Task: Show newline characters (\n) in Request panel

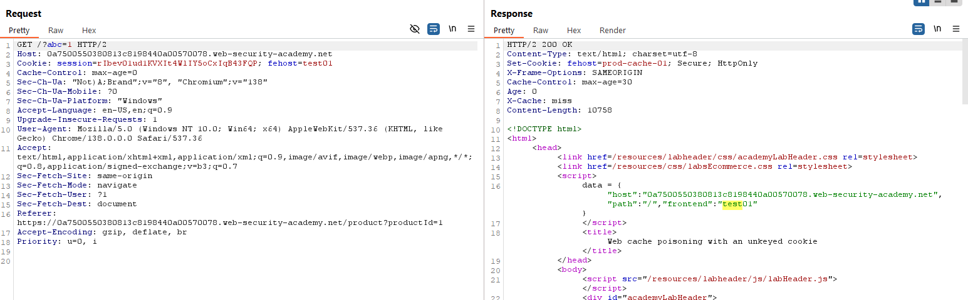Action: coord(452,29)
